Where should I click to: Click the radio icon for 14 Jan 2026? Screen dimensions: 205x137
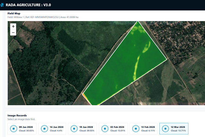click(44, 129)
